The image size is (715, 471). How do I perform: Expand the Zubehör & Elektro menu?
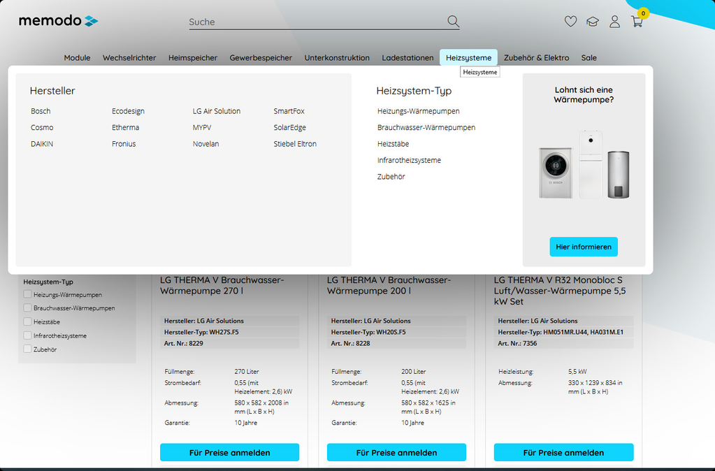click(x=536, y=58)
